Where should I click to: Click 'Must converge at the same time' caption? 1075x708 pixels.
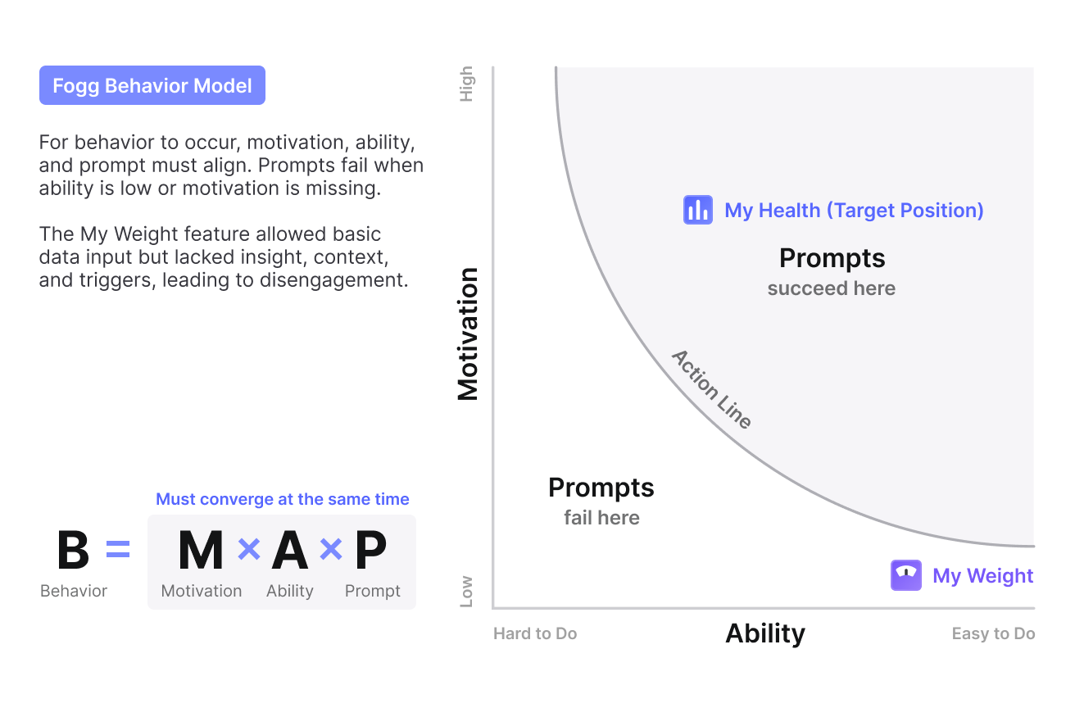click(283, 499)
